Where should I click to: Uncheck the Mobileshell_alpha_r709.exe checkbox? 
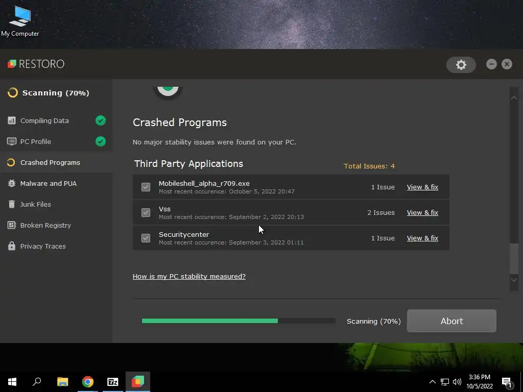coord(146,187)
